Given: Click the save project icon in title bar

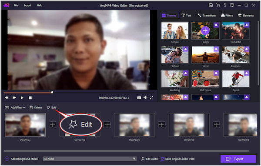Looking at the screenshot, I should 211,5.
